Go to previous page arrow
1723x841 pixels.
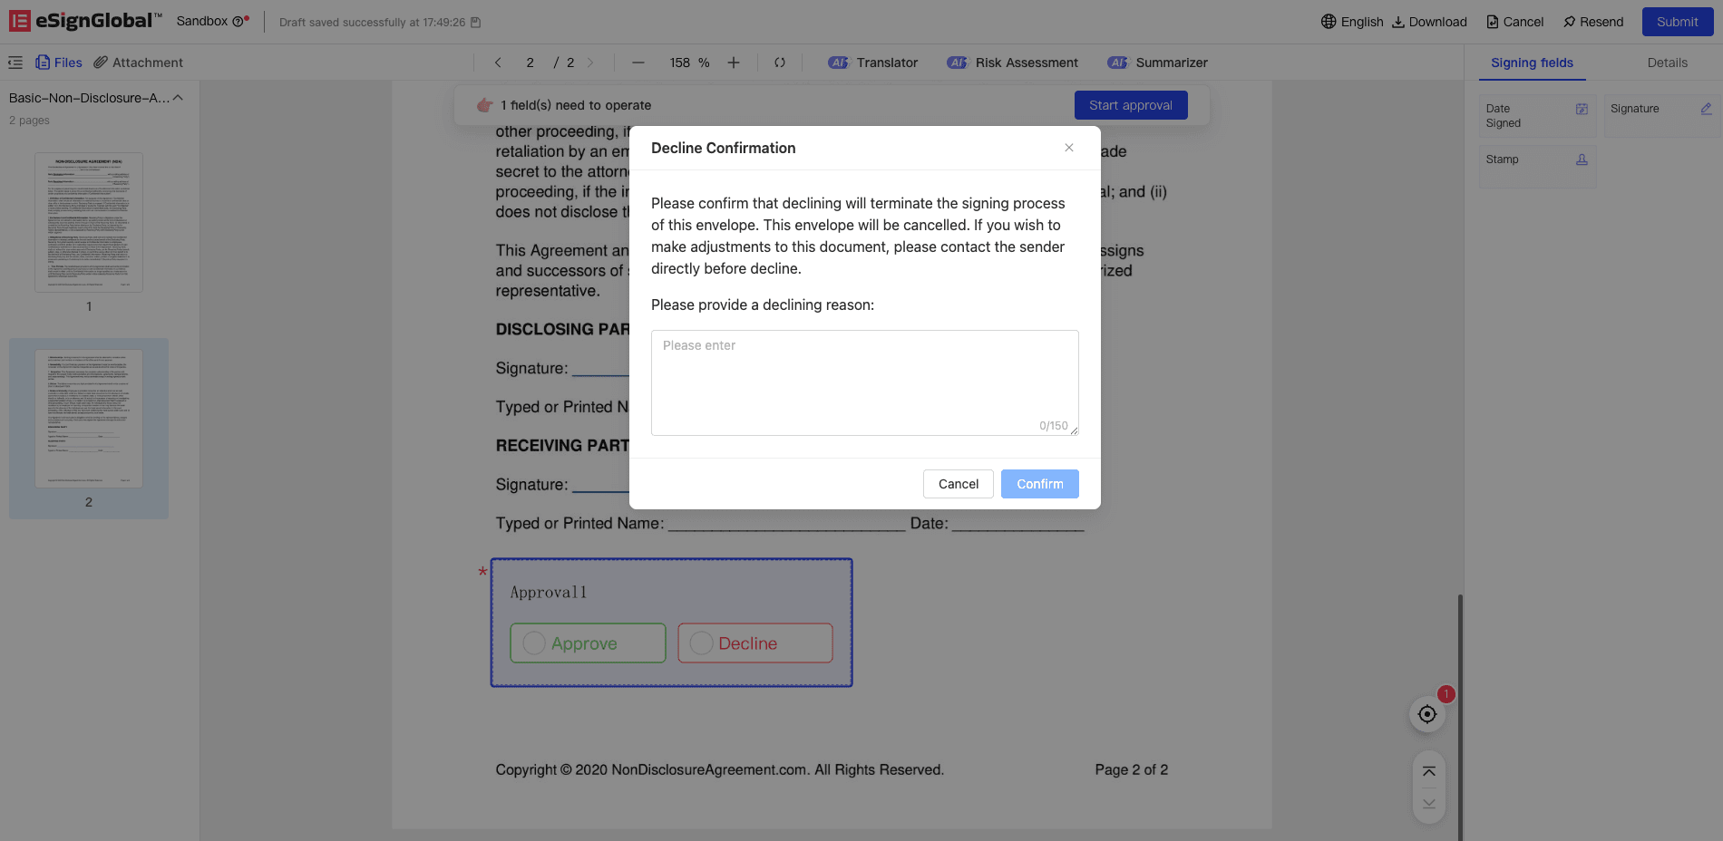[x=498, y=63]
